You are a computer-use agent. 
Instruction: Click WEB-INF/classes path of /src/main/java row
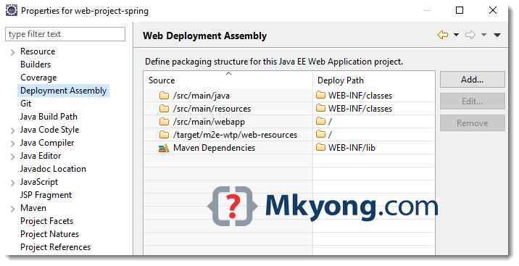click(360, 96)
